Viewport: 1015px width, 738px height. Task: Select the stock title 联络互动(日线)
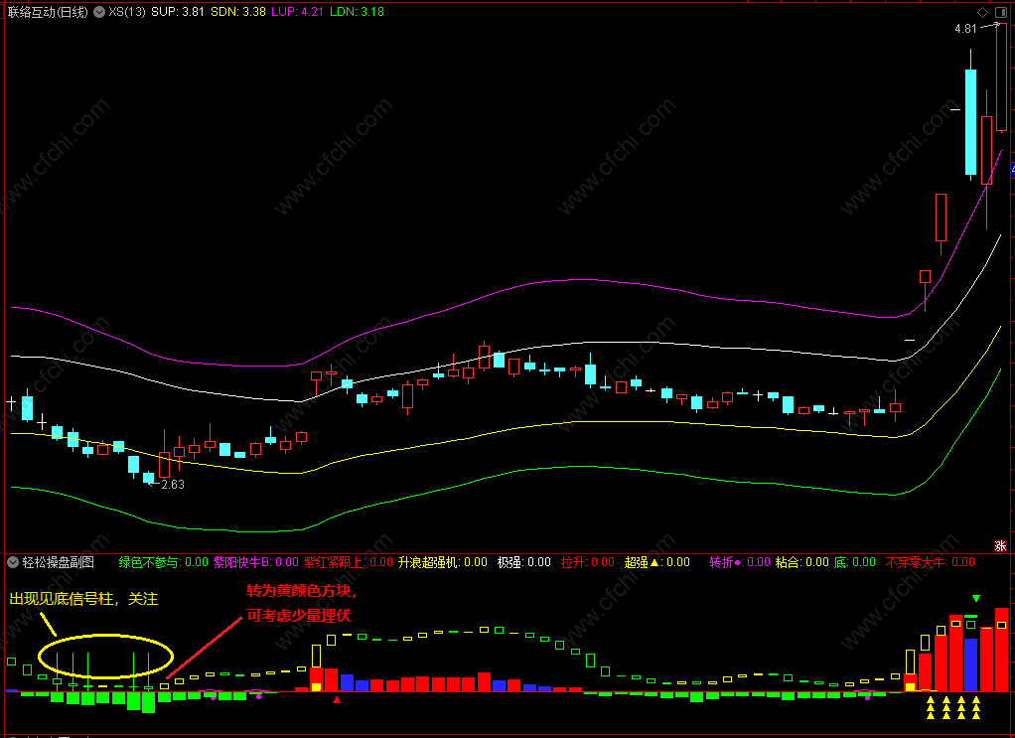click(x=48, y=12)
